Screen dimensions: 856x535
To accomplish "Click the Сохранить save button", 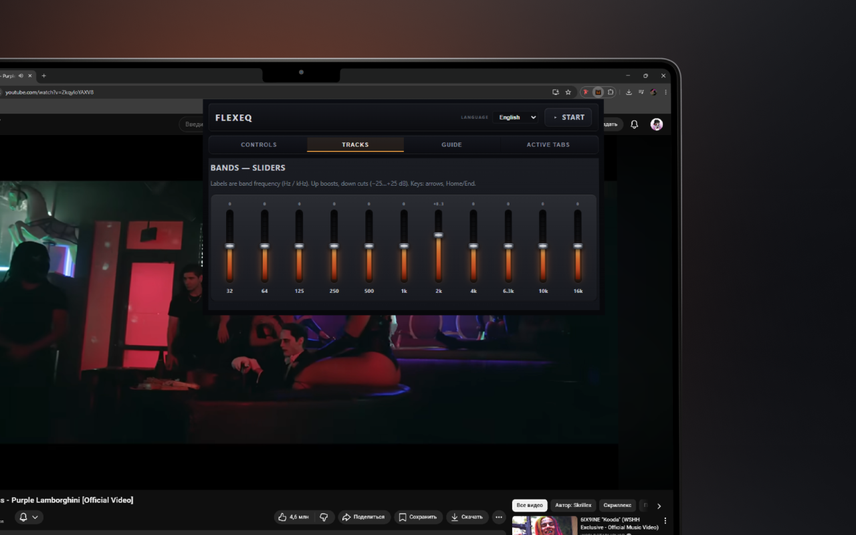I will pos(418,517).
